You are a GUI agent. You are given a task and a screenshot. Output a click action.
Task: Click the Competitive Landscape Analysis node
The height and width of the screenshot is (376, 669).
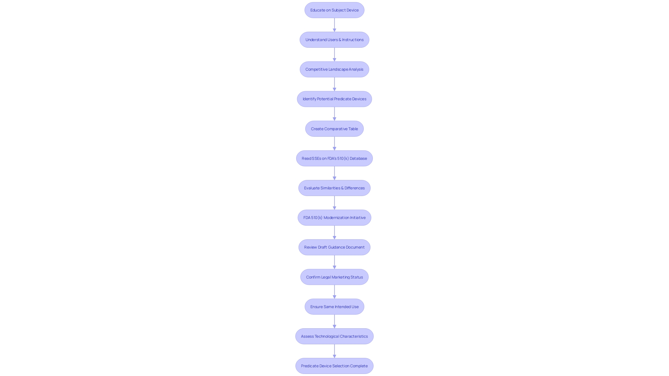point(334,69)
